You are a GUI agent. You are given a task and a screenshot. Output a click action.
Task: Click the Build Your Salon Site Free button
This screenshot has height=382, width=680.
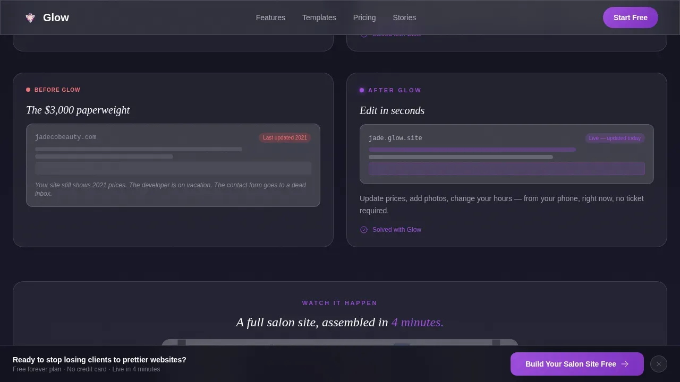(x=577, y=364)
